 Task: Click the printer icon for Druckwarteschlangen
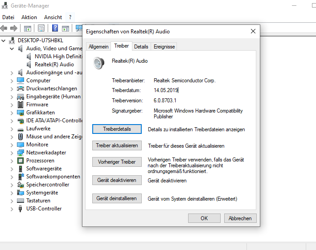[21, 89]
